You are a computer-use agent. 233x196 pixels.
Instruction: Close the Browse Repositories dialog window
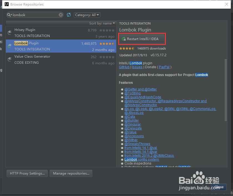[226, 4]
